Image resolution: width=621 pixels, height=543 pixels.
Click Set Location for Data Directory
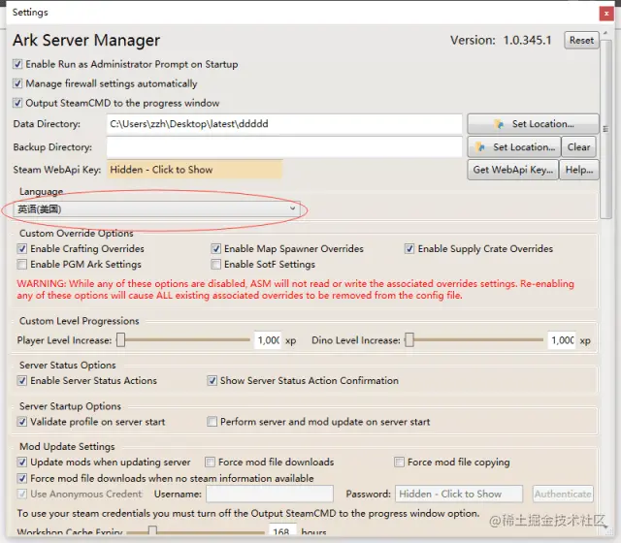coord(533,124)
